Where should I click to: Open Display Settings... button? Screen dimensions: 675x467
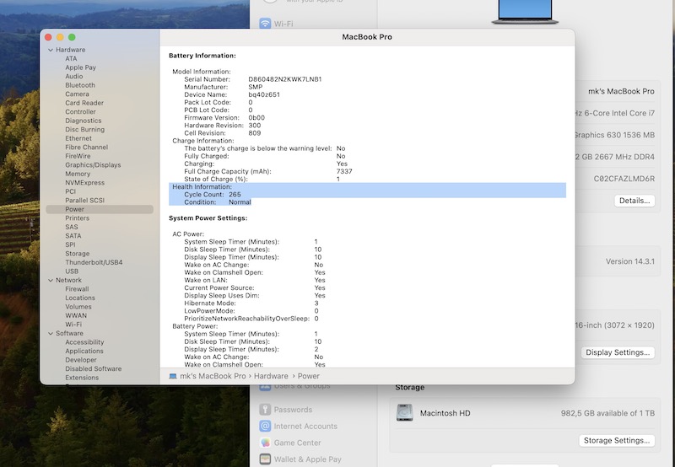coord(618,352)
